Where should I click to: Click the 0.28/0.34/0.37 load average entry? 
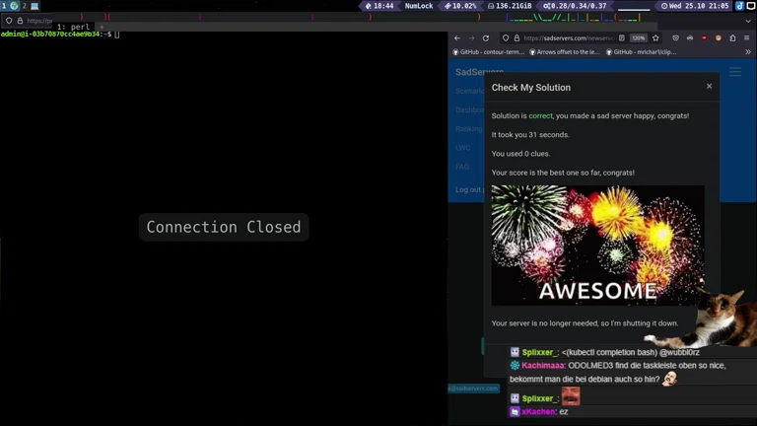point(575,6)
